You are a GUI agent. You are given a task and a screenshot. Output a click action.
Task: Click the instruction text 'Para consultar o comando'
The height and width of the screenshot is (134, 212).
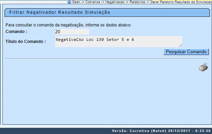point(30,25)
